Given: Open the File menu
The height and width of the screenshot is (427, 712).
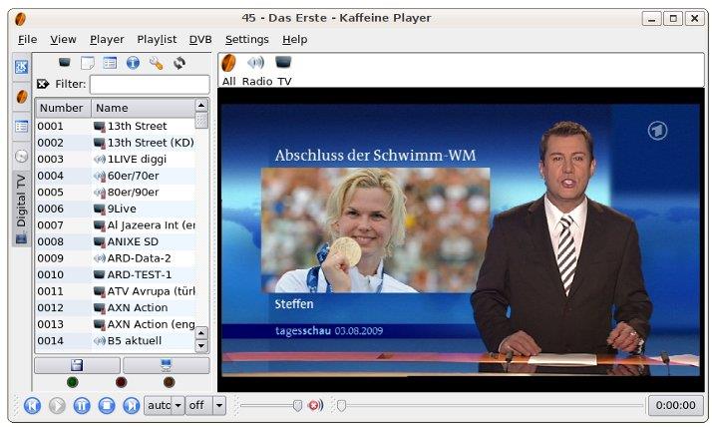Looking at the screenshot, I should pyautogui.click(x=27, y=40).
